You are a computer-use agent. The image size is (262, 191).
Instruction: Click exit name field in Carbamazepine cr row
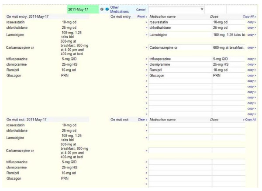tap(180, 151)
